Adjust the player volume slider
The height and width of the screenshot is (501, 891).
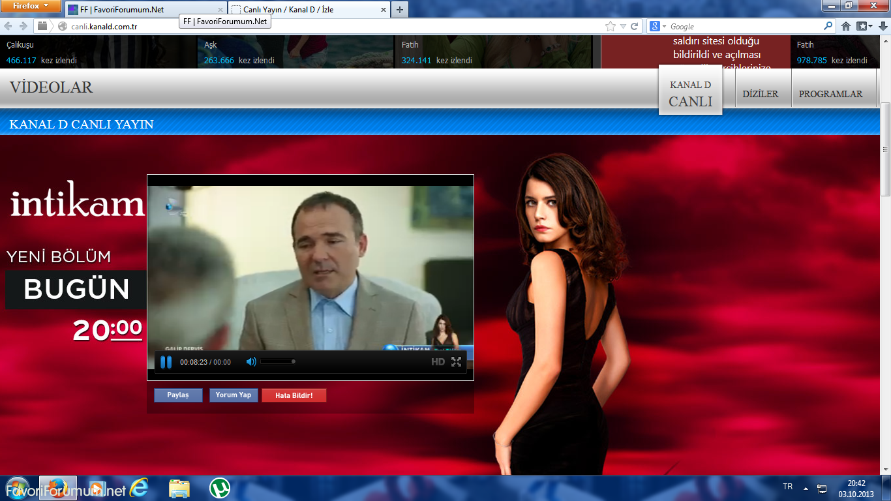(278, 361)
